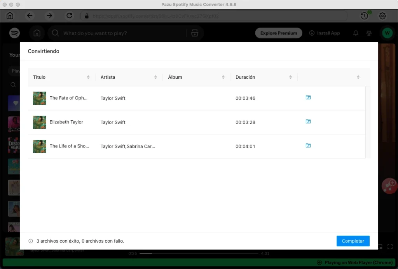Open the converter Settings gear icon
Image resolution: width=398 pixels, height=269 pixels.
tap(382, 16)
